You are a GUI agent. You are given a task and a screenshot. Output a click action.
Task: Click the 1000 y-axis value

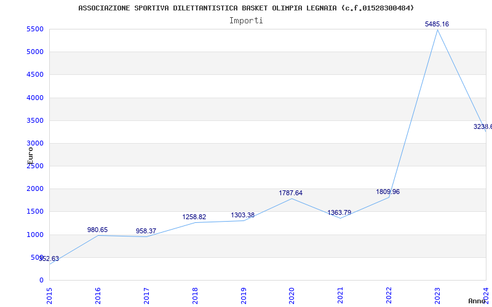[x=35, y=235]
